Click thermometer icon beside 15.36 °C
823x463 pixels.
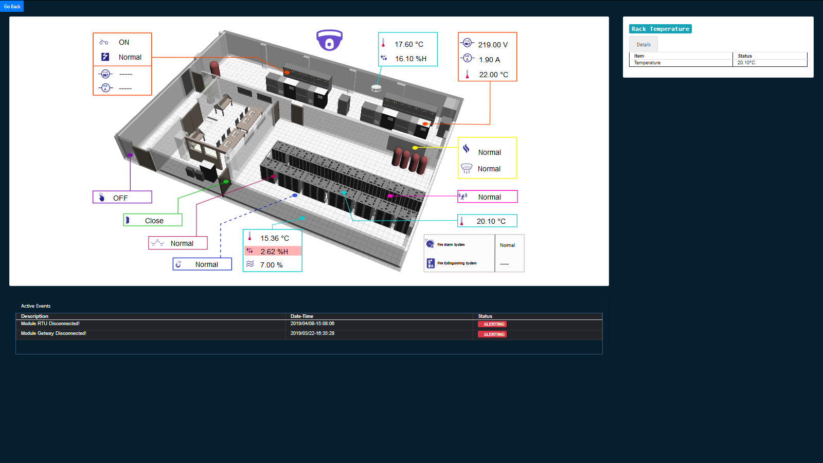250,237
